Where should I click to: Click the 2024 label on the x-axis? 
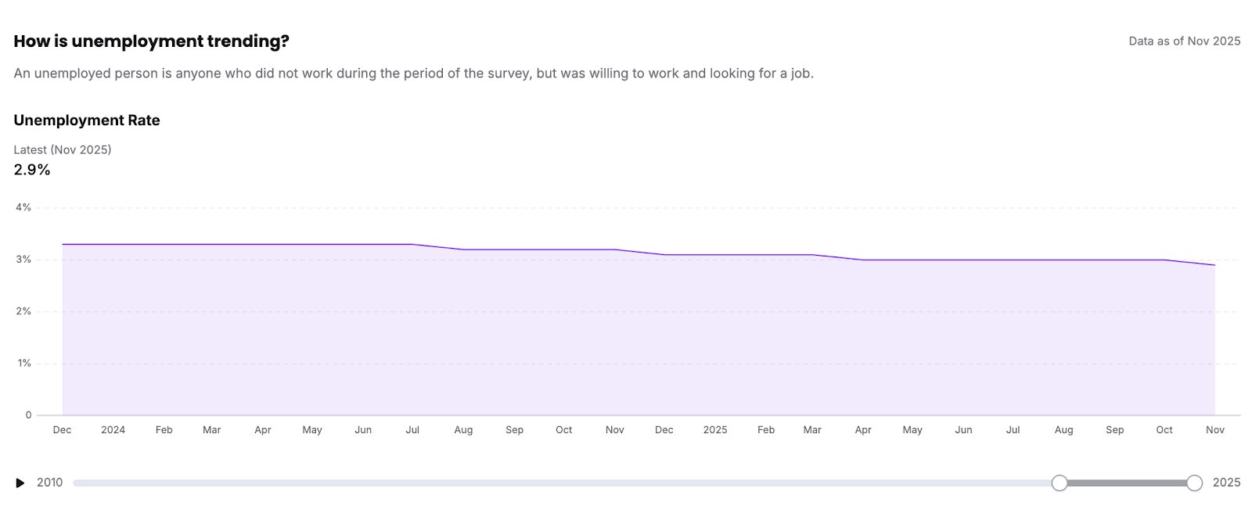[x=113, y=430]
